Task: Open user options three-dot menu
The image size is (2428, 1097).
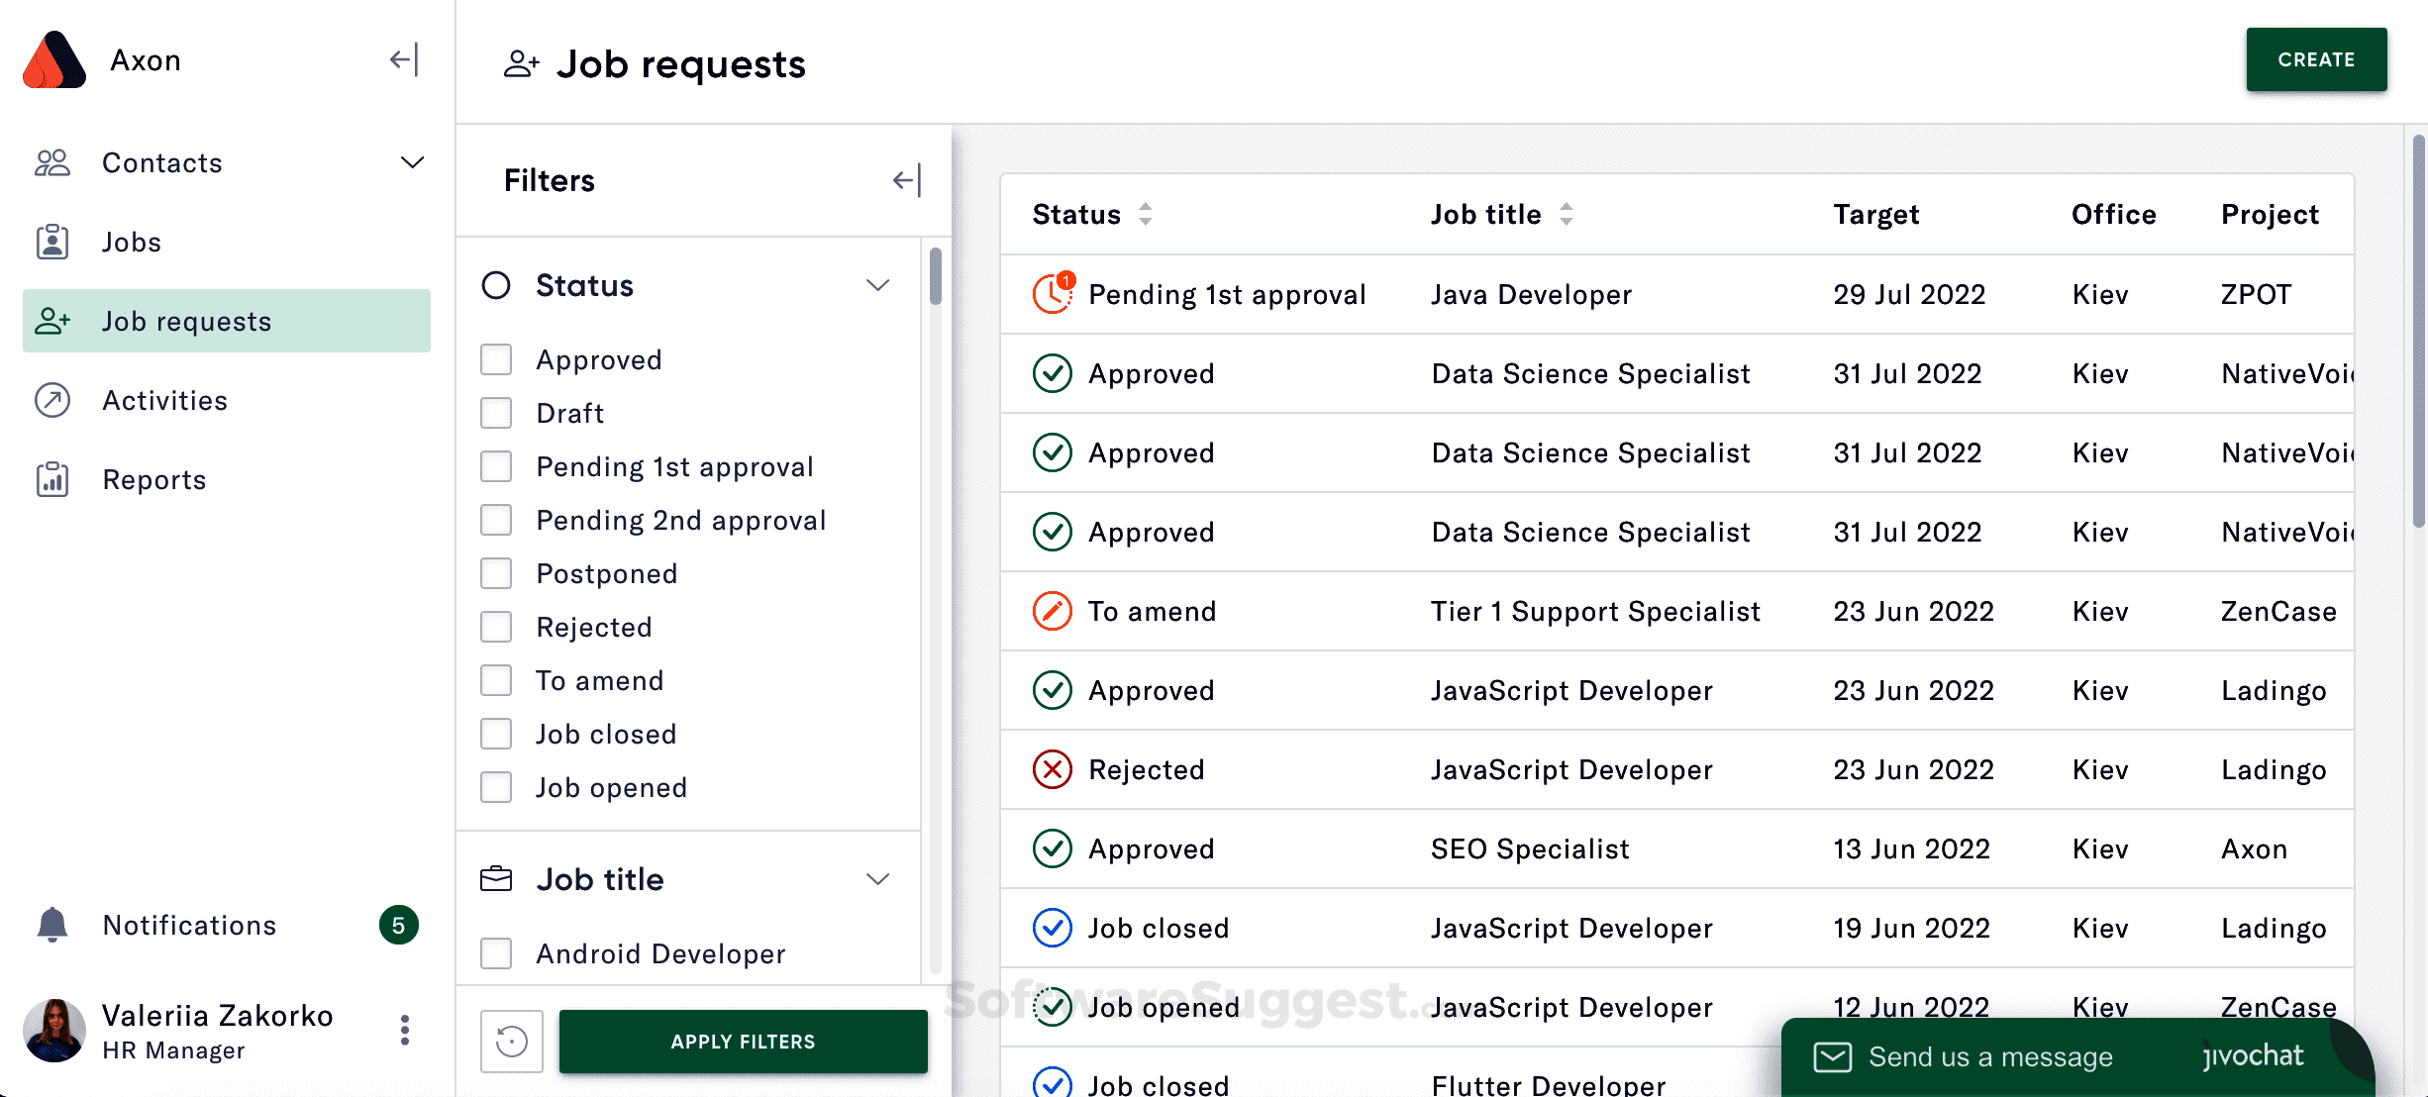Action: (x=404, y=1030)
